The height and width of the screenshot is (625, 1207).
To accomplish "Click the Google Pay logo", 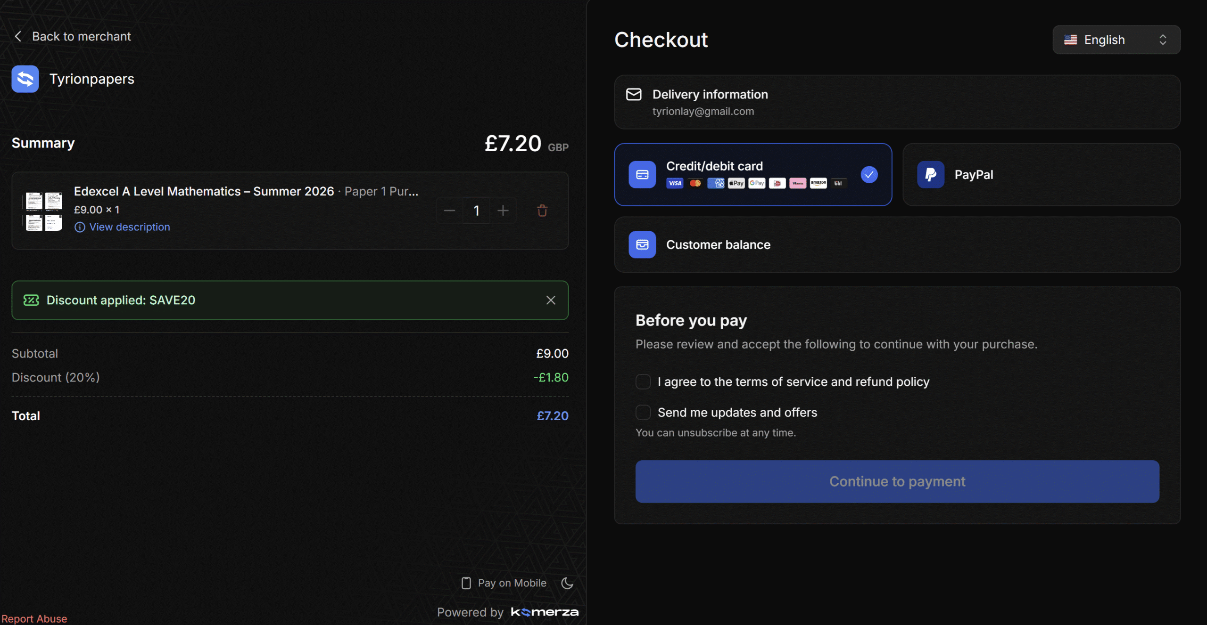I will 757,183.
